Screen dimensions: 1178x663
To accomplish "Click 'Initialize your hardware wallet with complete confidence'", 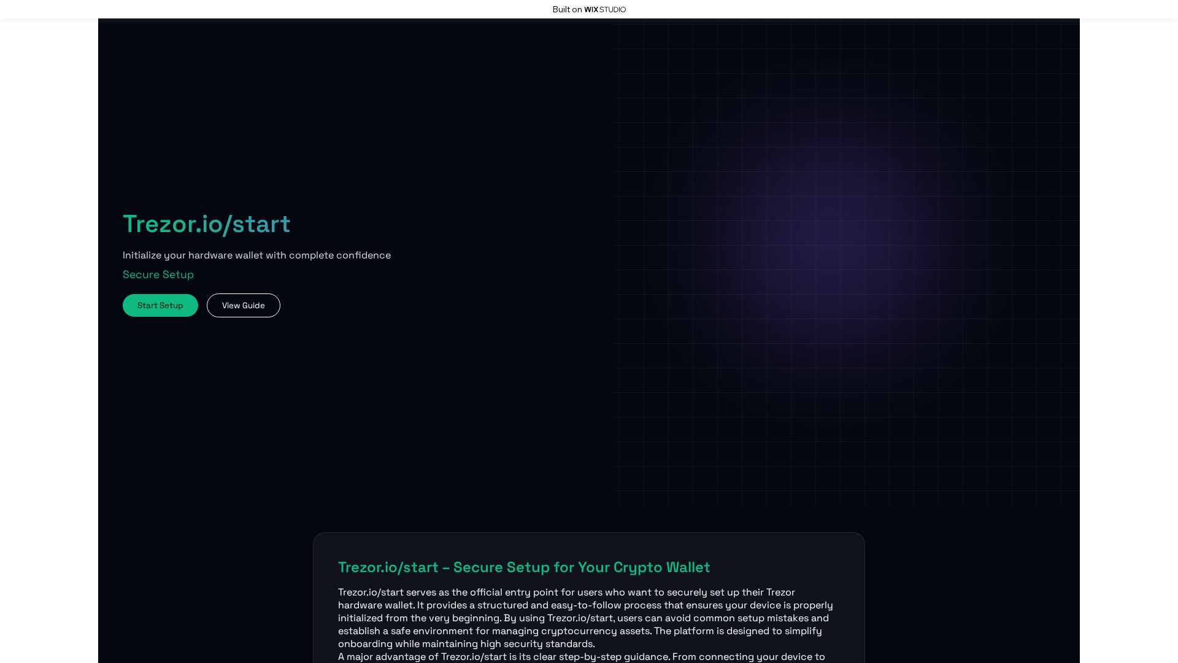I will [x=256, y=255].
